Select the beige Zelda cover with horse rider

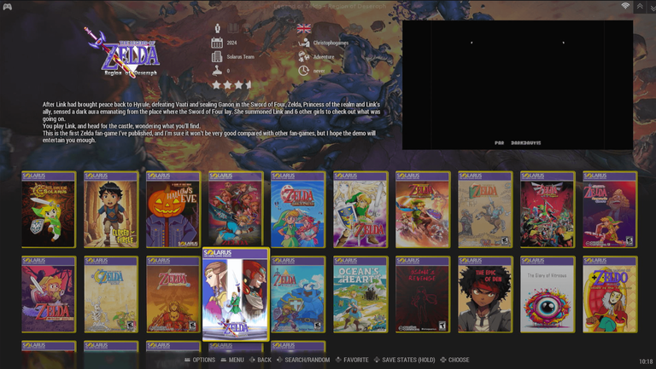coord(485,210)
